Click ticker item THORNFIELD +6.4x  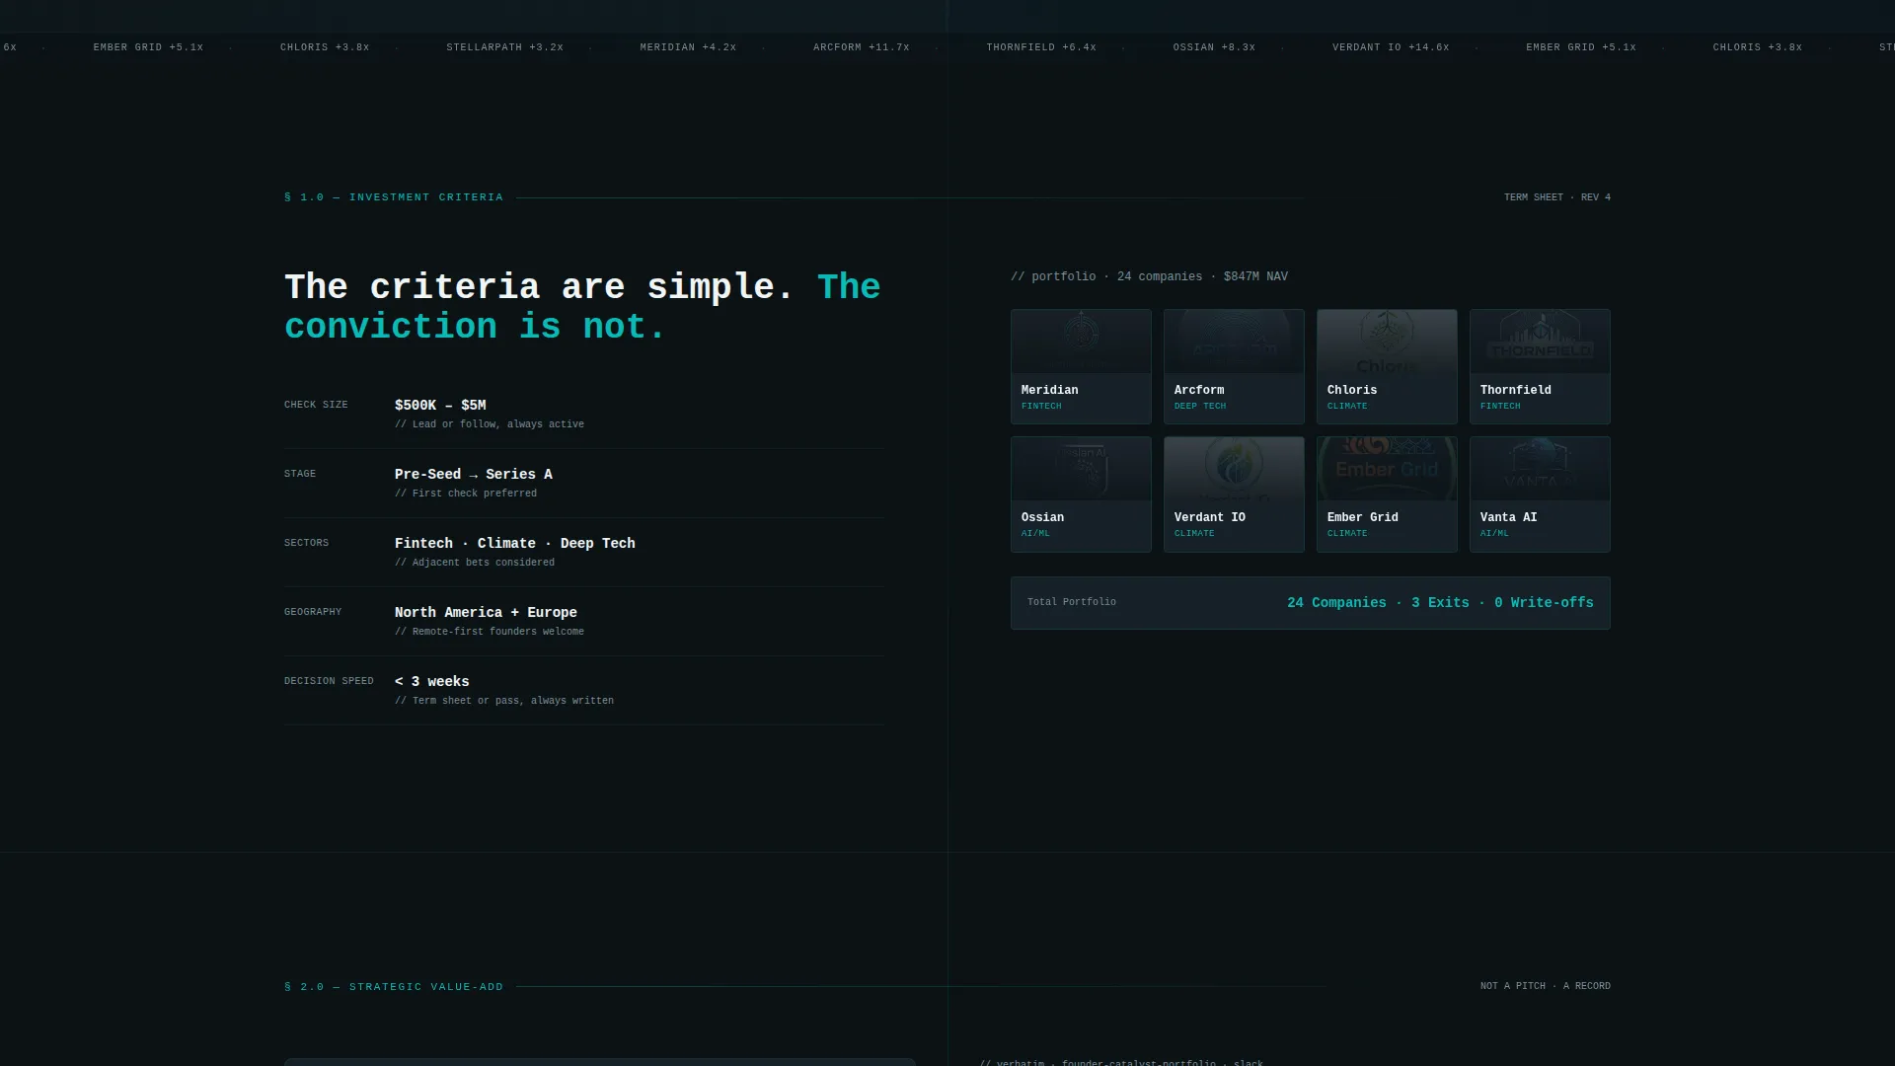click(x=1041, y=47)
